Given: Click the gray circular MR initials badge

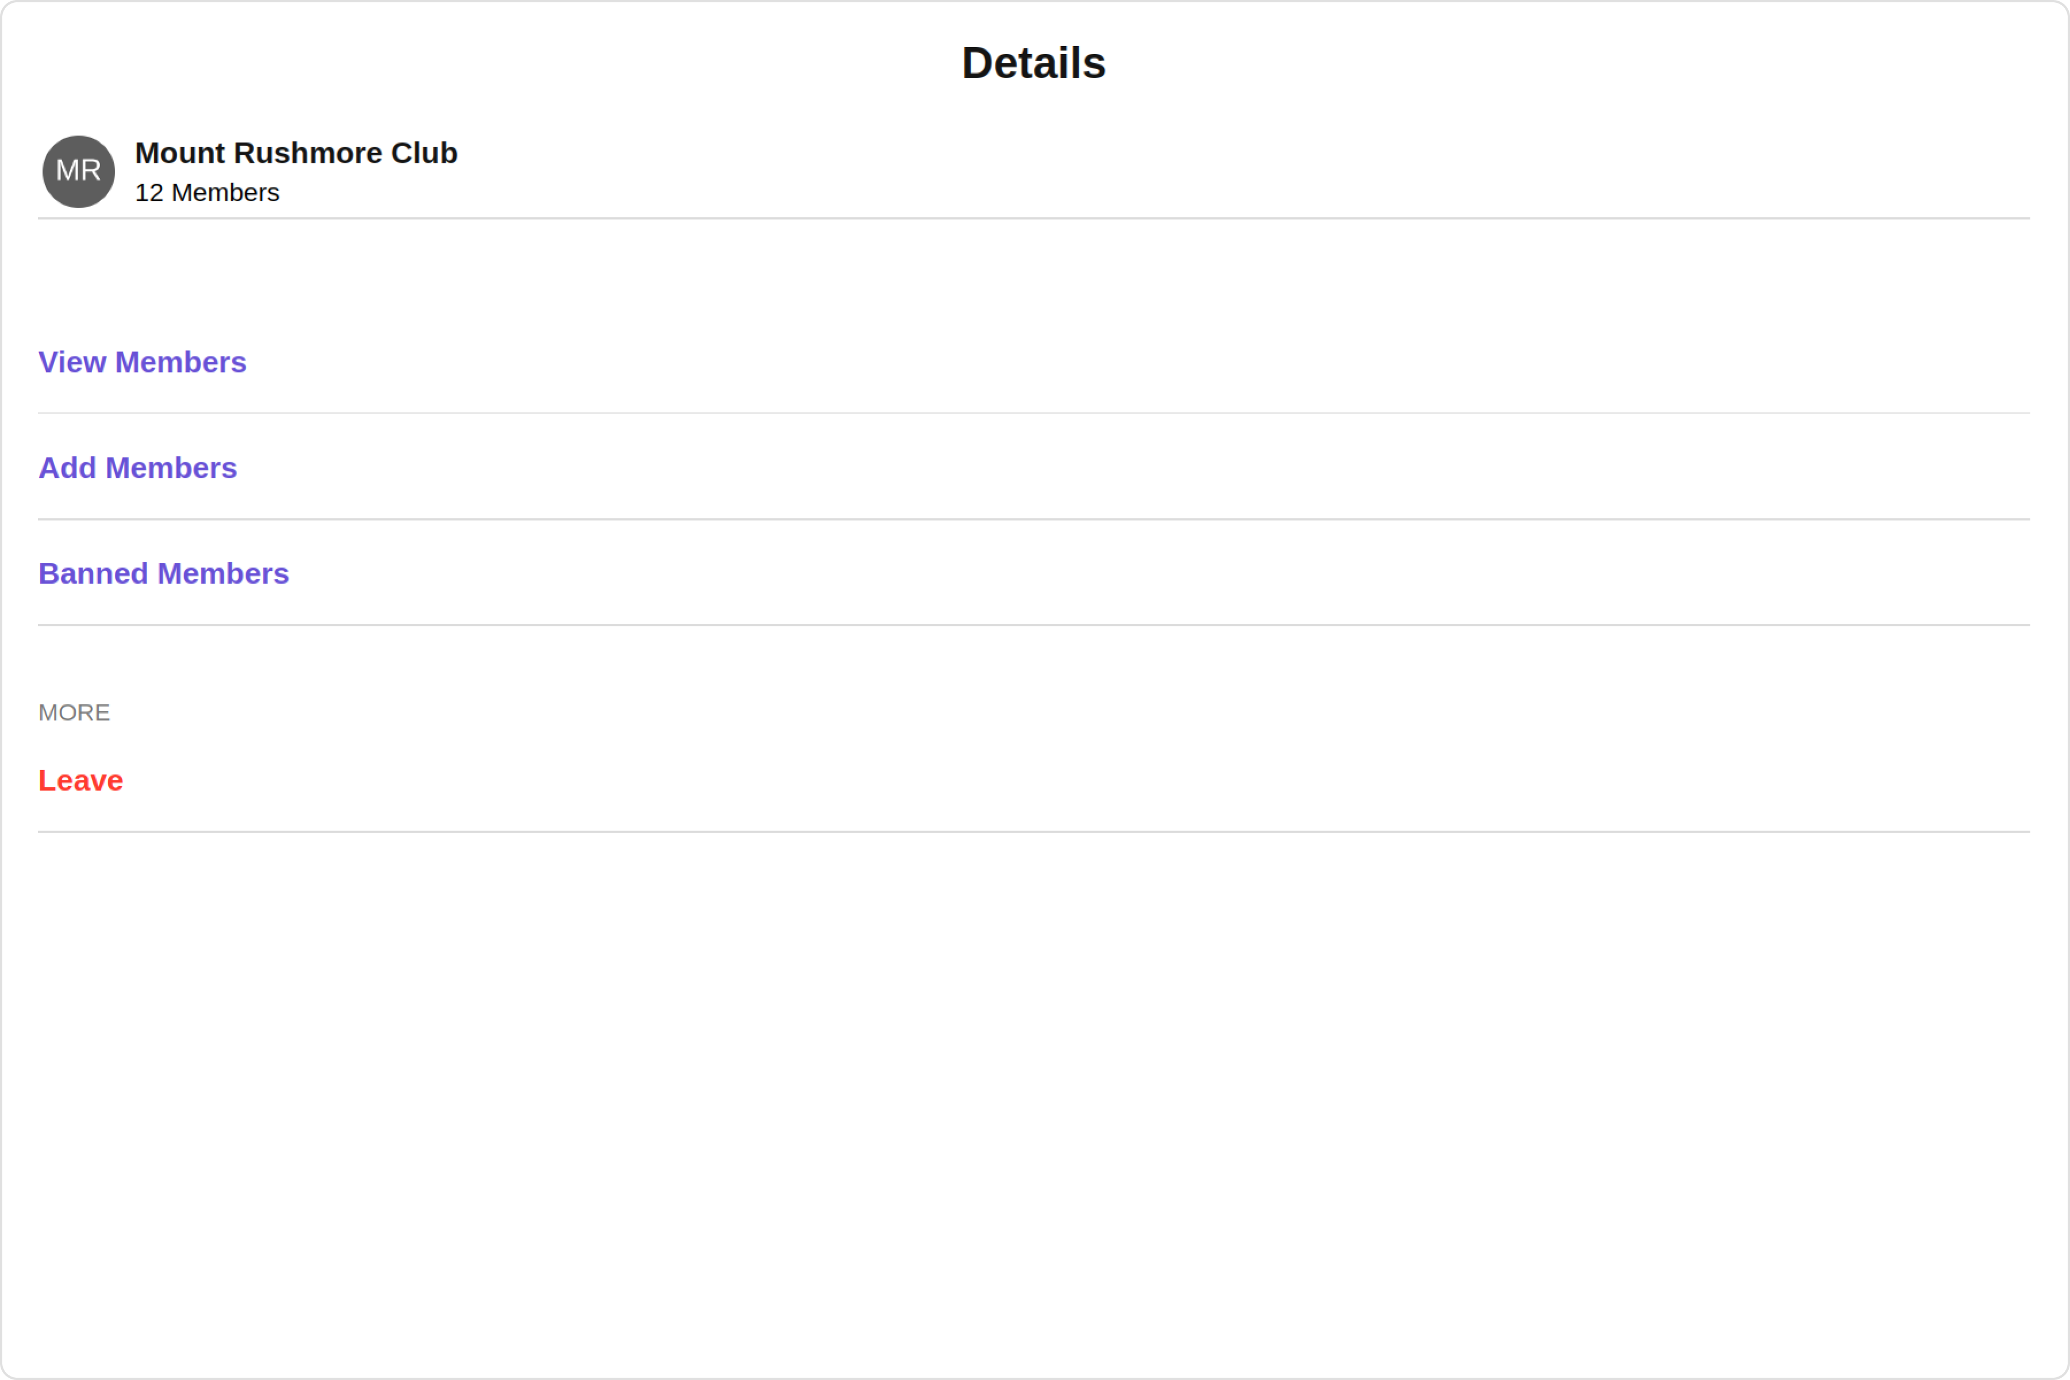Looking at the screenshot, I should tap(78, 171).
